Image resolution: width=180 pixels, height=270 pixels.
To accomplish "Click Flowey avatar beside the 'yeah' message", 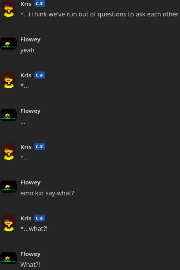I will point(9,43).
